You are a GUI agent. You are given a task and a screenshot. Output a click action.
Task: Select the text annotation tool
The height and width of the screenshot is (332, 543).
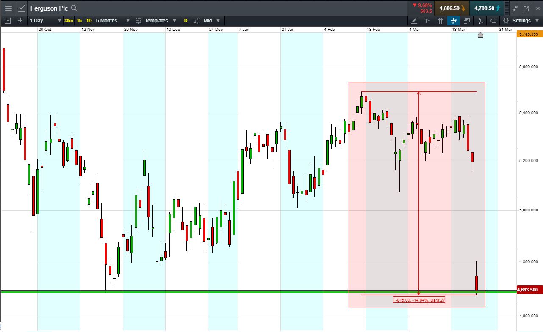[427, 20]
